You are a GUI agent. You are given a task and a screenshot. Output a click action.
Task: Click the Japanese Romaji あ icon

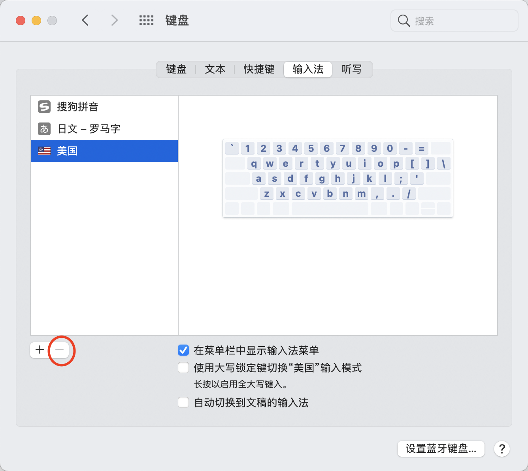click(44, 129)
